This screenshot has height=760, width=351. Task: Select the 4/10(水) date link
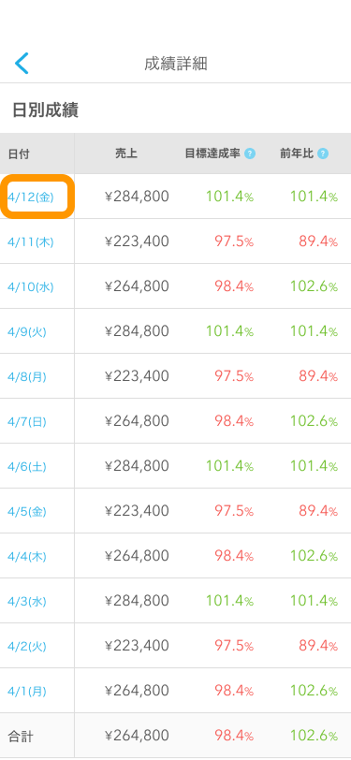tap(31, 287)
